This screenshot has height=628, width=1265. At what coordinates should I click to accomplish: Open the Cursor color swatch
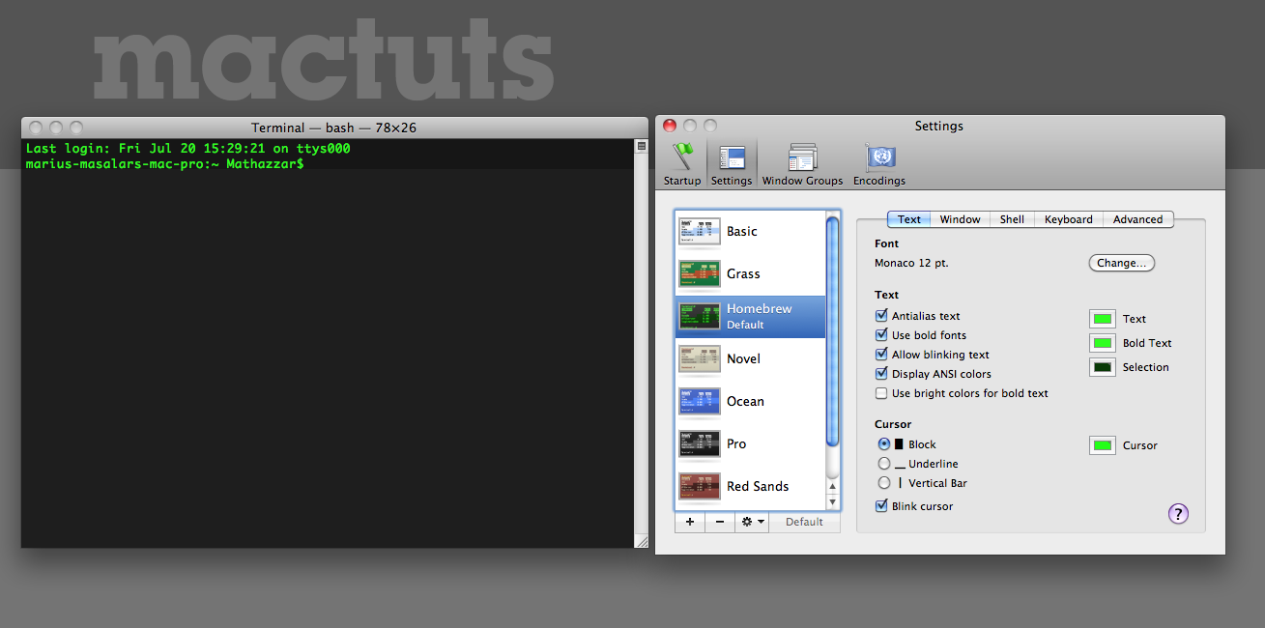pos(1103,445)
